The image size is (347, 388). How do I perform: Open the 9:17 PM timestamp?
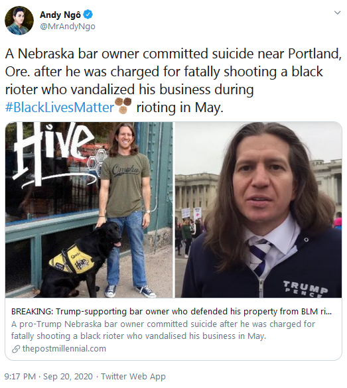(20, 376)
